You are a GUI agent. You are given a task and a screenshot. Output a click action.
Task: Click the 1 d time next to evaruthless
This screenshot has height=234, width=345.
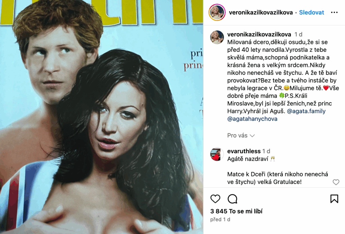pos(266,151)
